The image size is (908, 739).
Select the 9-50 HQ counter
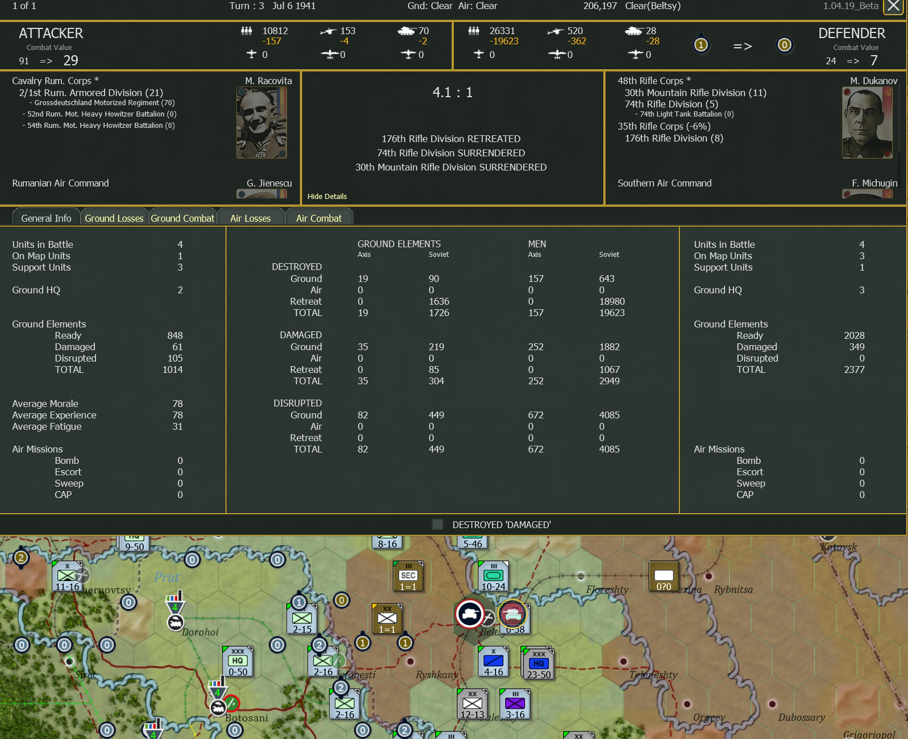134,543
